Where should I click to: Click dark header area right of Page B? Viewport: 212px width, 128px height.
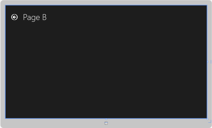point(126,17)
